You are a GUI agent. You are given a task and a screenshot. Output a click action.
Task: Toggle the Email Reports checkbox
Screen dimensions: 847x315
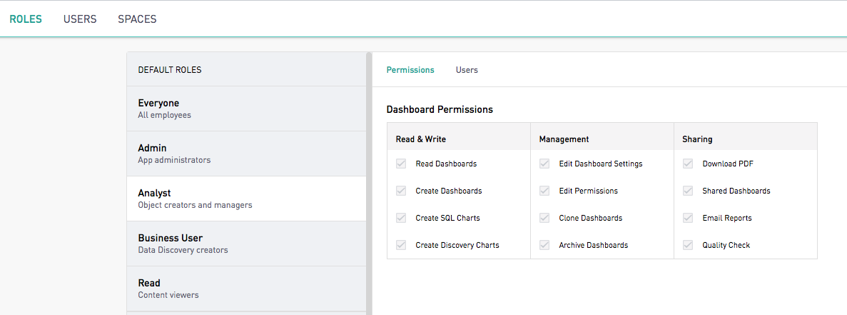point(688,218)
